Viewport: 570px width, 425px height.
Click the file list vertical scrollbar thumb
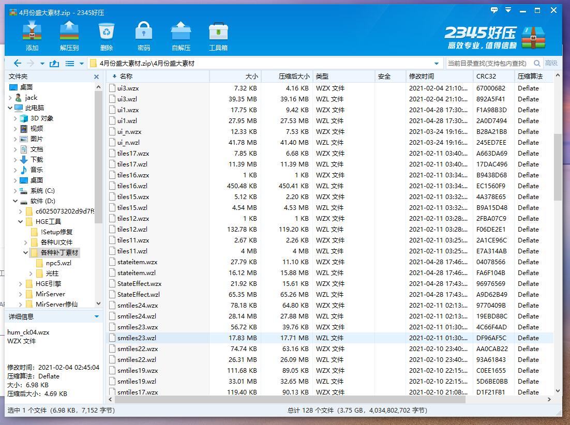pyautogui.click(x=558, y=167)
